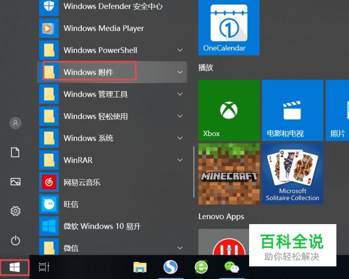349x279 pixels.
Task: Click the '旺信' label
Action: pyautogui.click(x=71, y=204)
